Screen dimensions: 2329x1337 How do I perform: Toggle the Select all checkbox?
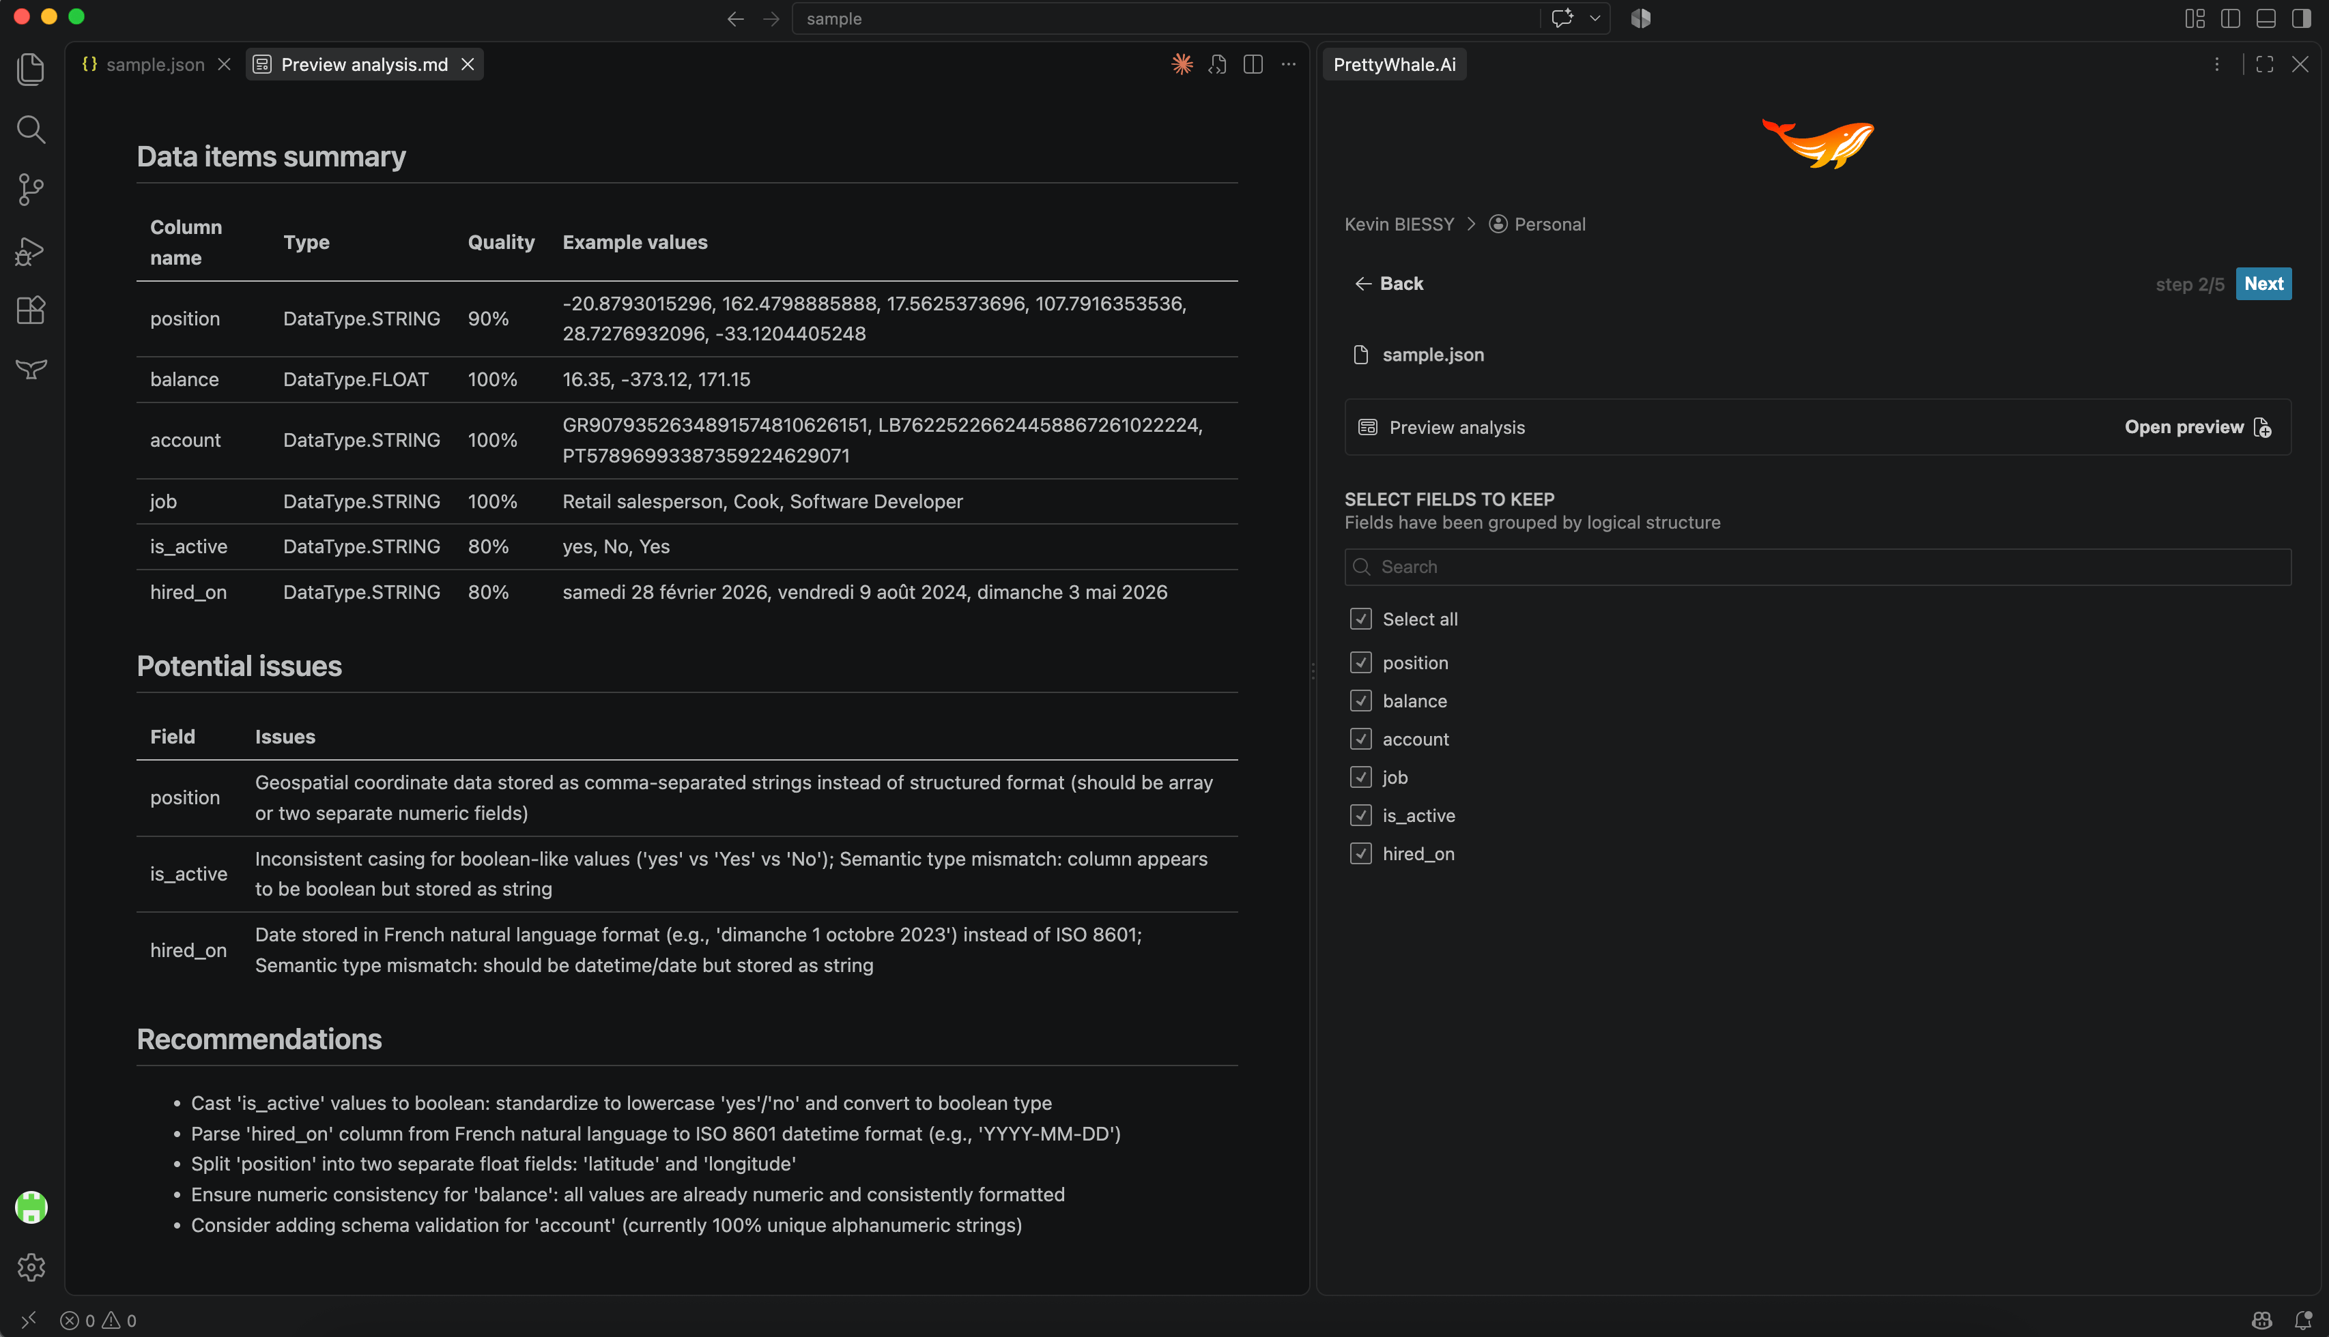tap(1360, 619)
